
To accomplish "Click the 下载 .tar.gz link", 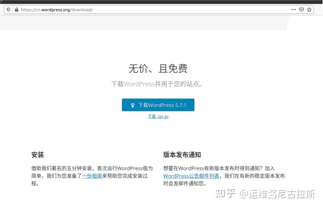I will point(158,117).
